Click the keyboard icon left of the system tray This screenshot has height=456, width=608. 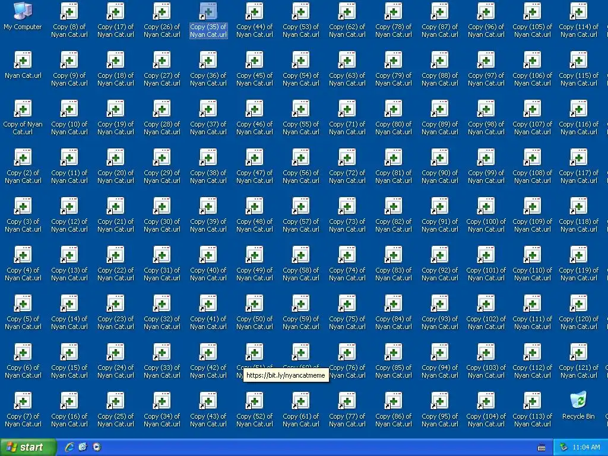pos(541,448)
